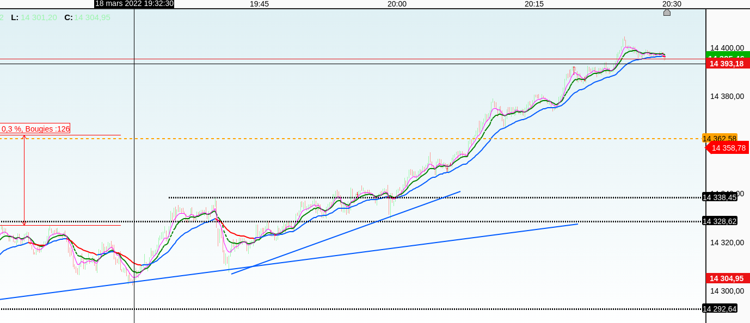The image size is (750, 323).
Task: Click the 14 380,00 price scale label
Action: [727, 96]
